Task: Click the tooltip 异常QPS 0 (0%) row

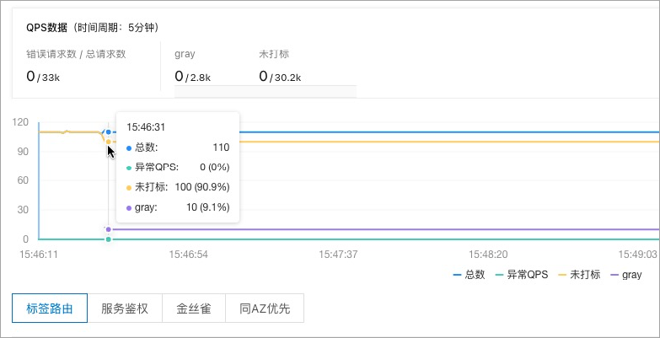Action: tap(178, 168)
